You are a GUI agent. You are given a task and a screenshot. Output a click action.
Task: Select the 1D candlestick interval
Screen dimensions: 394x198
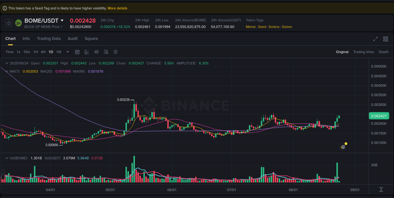click(51, 52)
